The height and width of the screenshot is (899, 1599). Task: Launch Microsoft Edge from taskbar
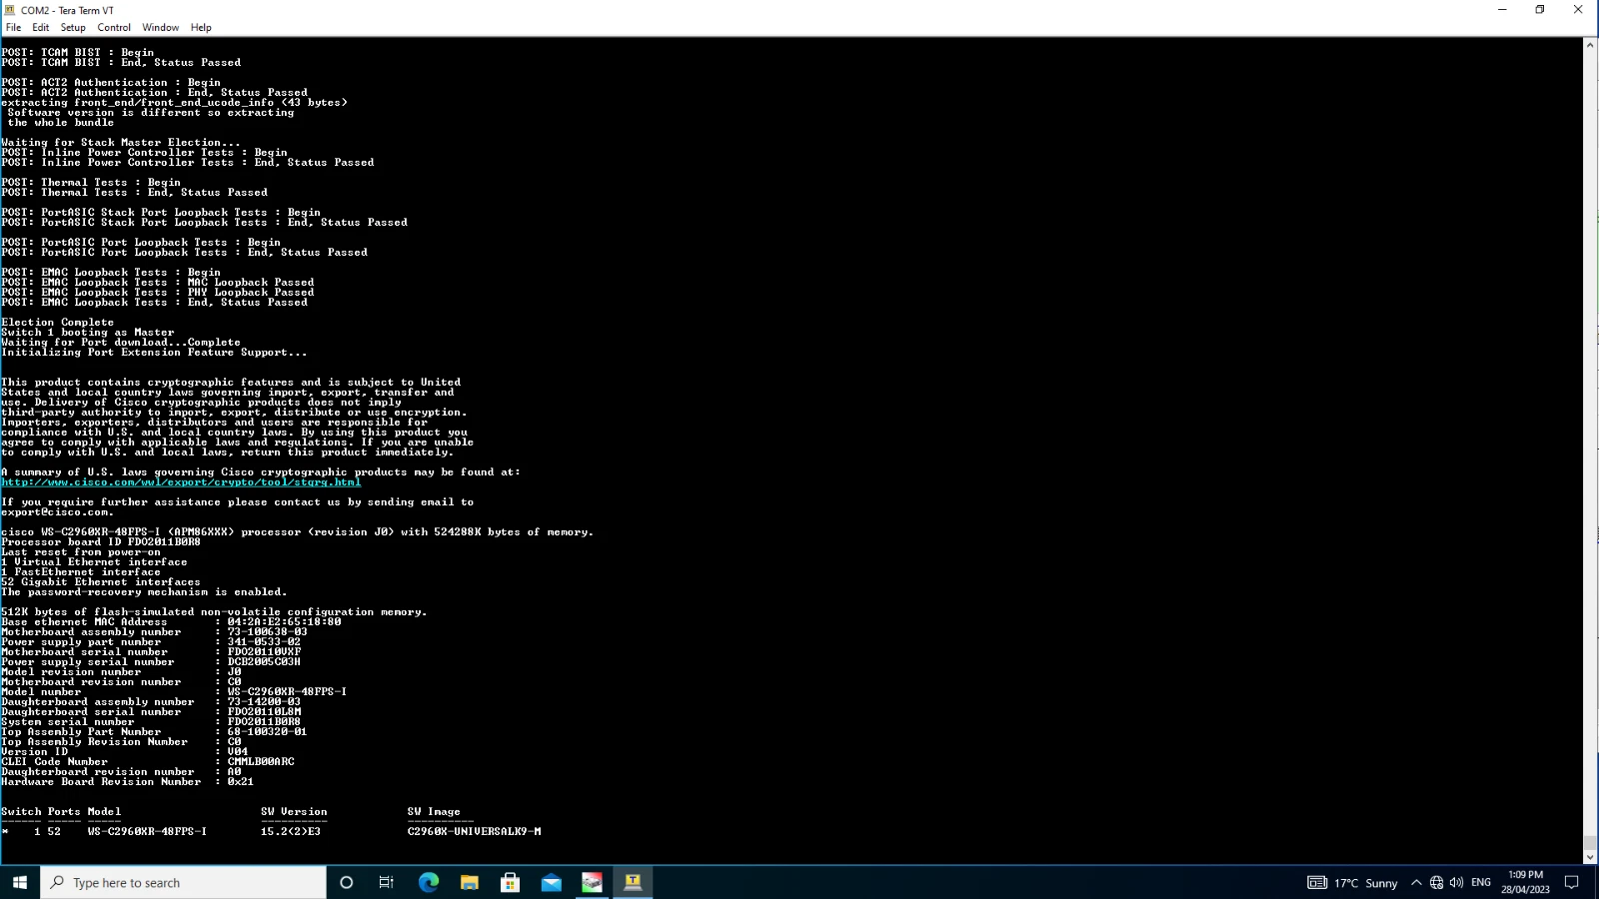click(x=429, y=882)
